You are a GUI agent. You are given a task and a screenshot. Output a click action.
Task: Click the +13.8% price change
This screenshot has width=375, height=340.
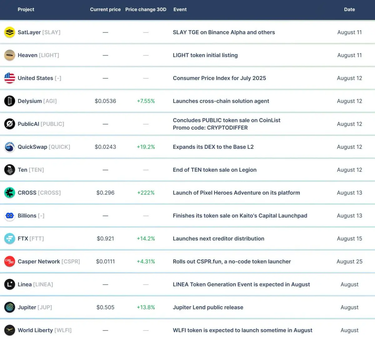146,307
